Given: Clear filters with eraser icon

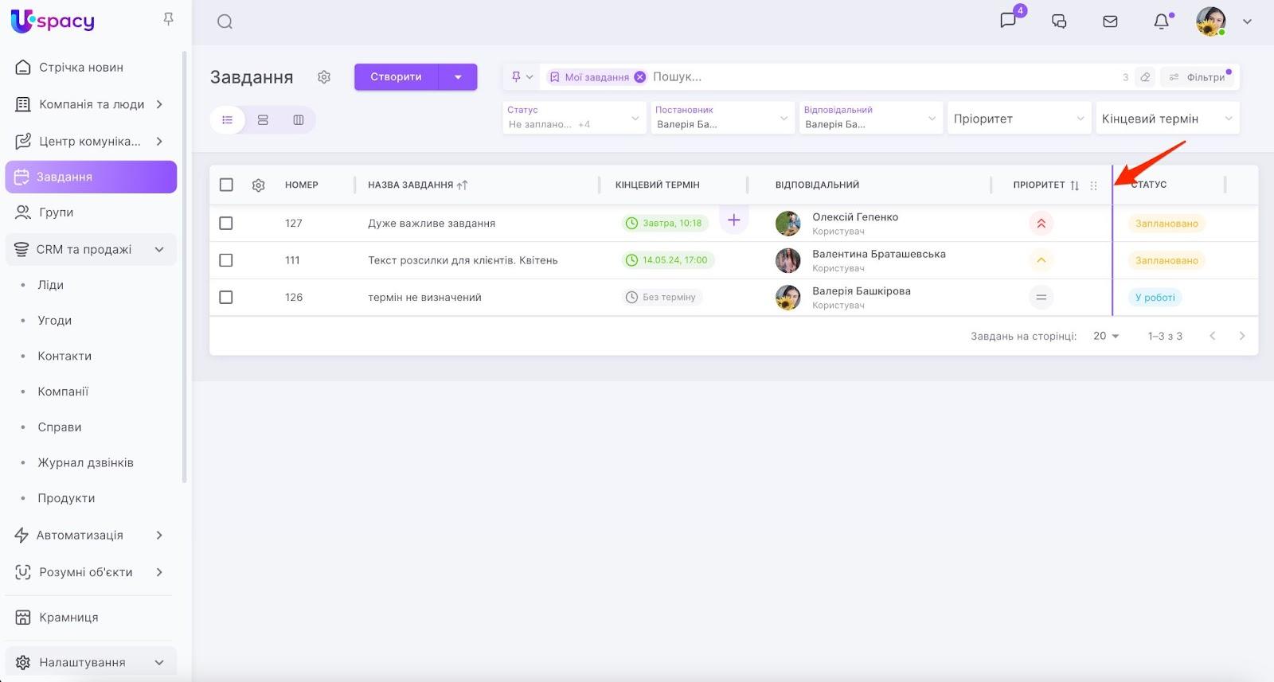Looking at the screenshot, I should 1145,77.
